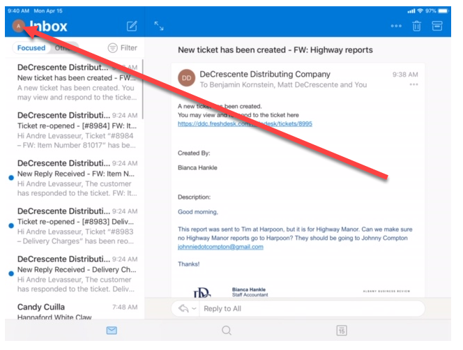Tap unread dot on 'Ticket re-opened - [#8983]' email
The image size is (463, 350).
pyautogui.click(x=11, y=226)
